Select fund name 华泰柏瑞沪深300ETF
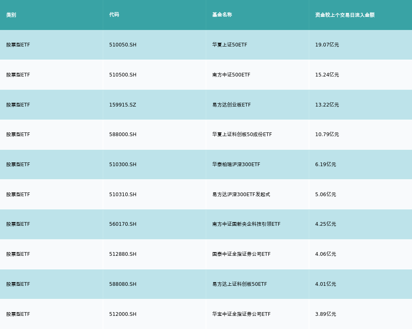This screenshot has width=412, height=329. click(x=236, y=164)
